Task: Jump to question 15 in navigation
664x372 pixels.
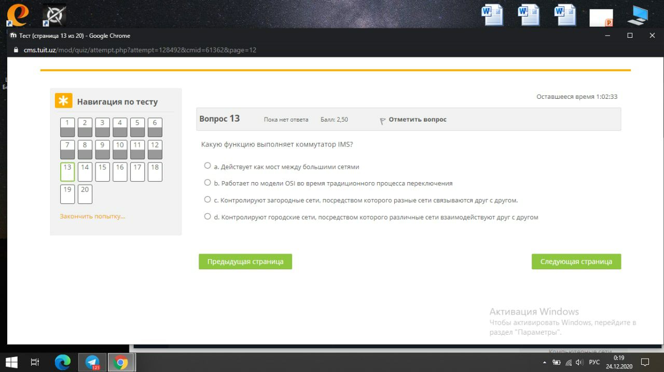Action: pyautogui.click(x=103, y=172)
